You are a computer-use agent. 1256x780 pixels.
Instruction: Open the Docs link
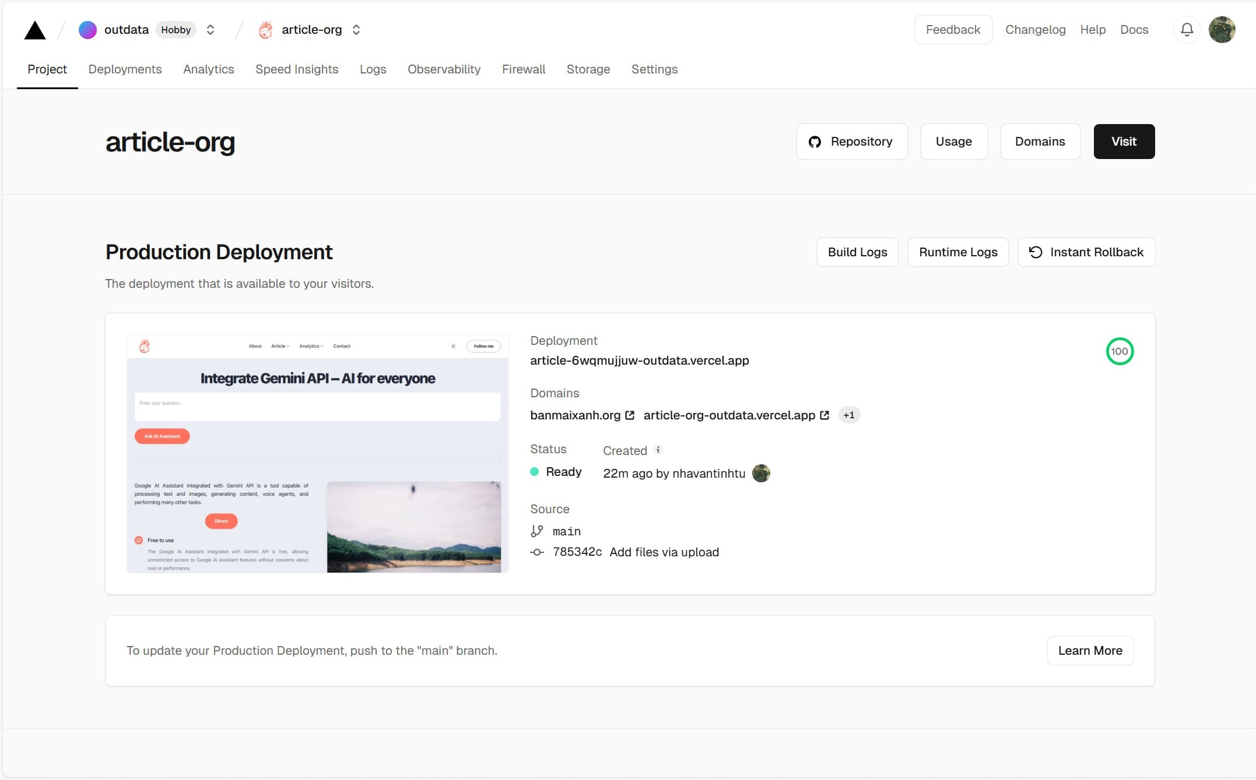[1134, 30]
